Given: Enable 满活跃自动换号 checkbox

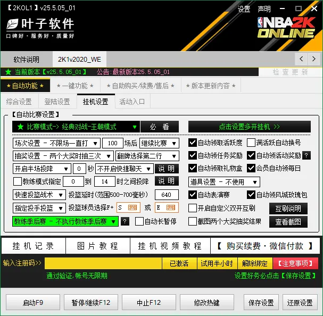Looking at the screenshot, I should coord(251,143).
